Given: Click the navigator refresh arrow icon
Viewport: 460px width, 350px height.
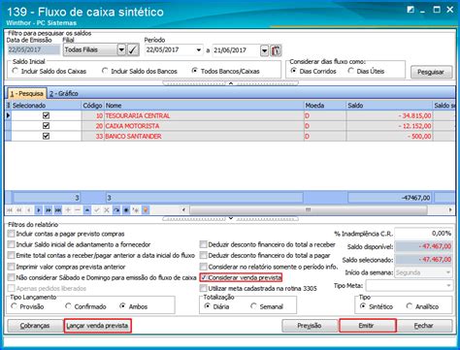Looking at the screenshot, I should coord(116,210).
